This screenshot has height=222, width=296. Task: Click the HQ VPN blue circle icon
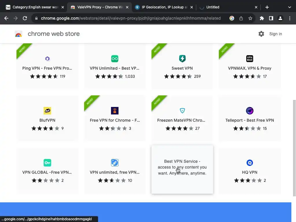(x=249, y=163)
